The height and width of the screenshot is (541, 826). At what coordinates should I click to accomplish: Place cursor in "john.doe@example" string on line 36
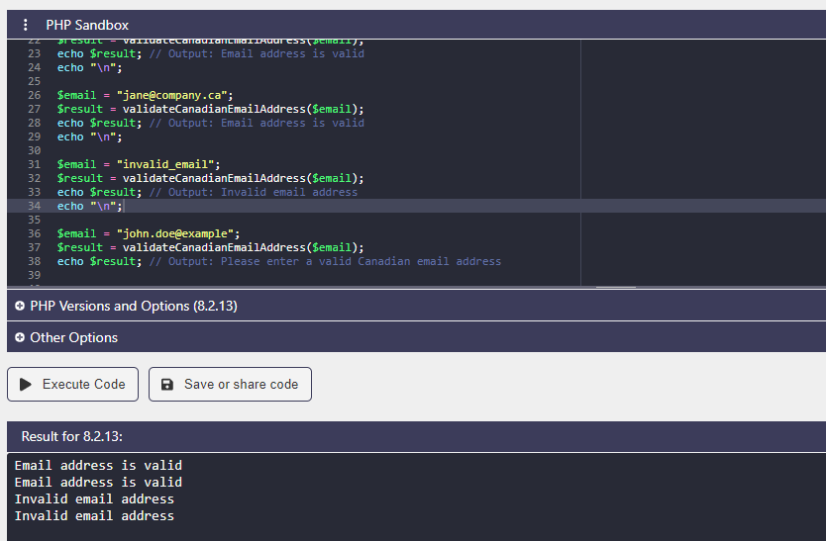pyautogui.click(x=177, y=233)
